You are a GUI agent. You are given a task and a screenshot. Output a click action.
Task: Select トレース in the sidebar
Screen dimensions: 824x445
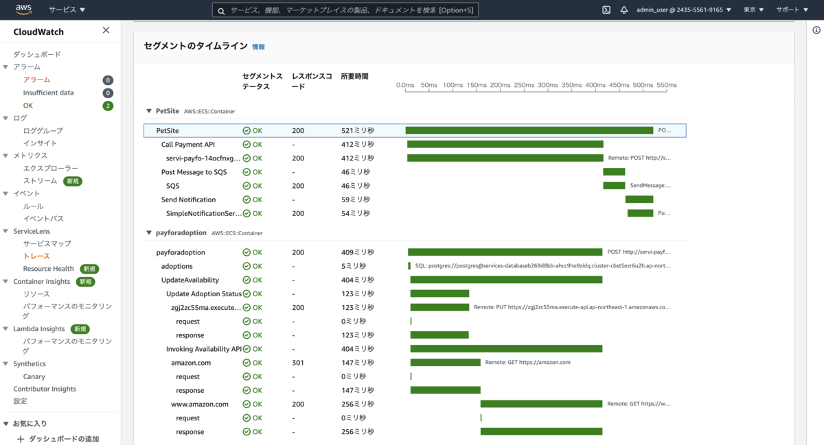coord(36,256)
